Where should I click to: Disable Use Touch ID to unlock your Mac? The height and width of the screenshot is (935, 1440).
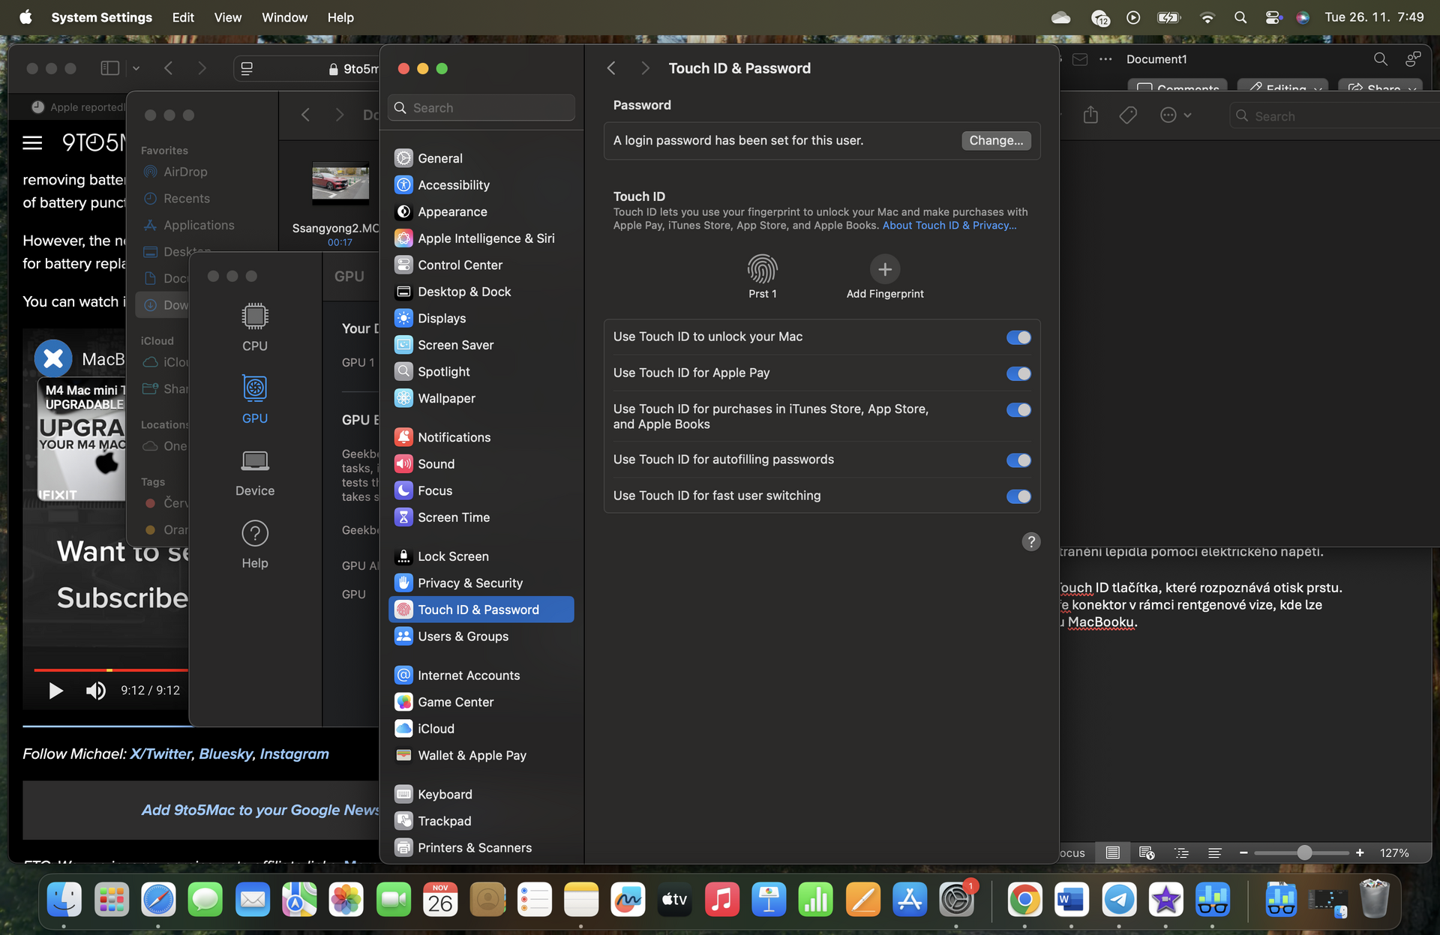pyautogui.click(x=1018, y=337)
